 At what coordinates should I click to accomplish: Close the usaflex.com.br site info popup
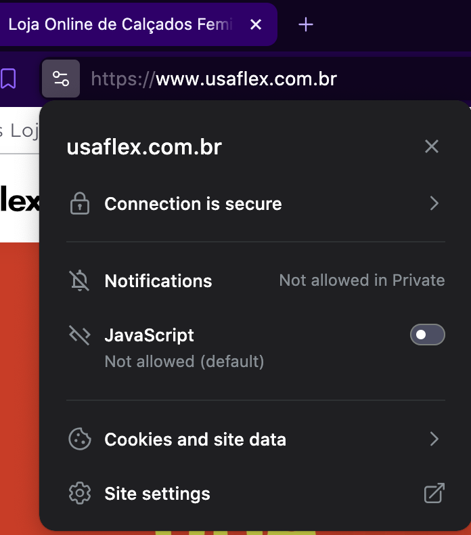432,146
